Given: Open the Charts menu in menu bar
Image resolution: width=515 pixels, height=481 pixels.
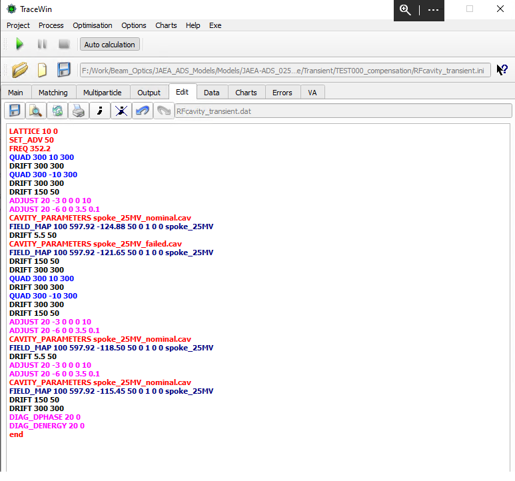Looking at the screenshot, I should (x=166, y=25).
